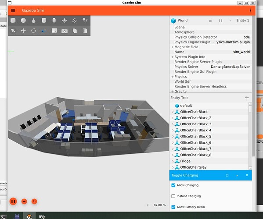The width and height of the screenshot is (263, 219).
Task: Expand the Magnetic Field property
Action: pyautogui.click(x=172, y=47)
